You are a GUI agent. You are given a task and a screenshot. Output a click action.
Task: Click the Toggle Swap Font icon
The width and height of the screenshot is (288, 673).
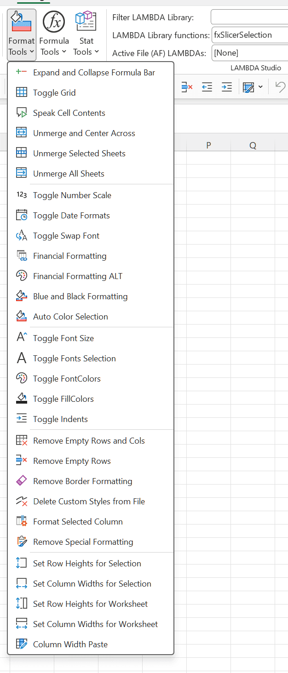tap(22, 235)
